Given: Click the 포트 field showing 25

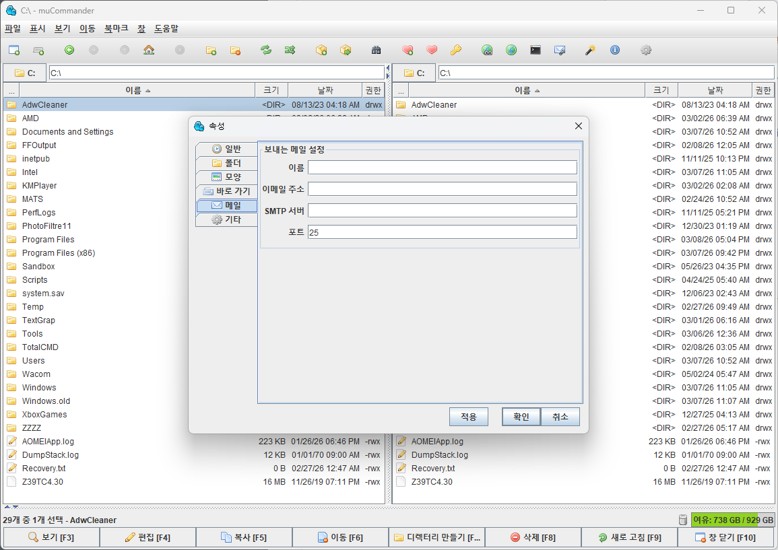Looking at the screenshot, I should (443, 232).
